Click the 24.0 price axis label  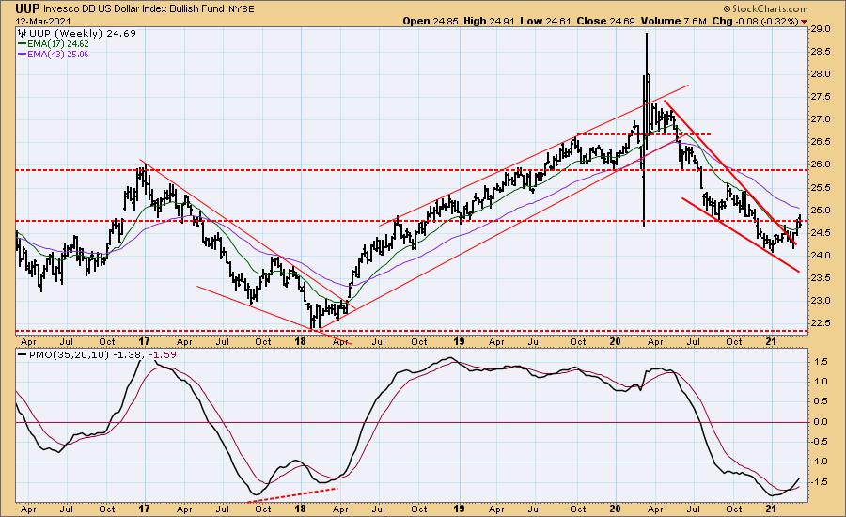click(820, 256)
